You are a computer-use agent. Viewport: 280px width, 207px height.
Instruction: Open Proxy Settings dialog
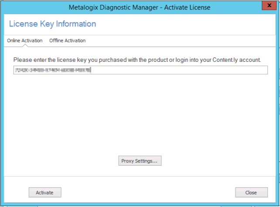(x=140, y=161)
